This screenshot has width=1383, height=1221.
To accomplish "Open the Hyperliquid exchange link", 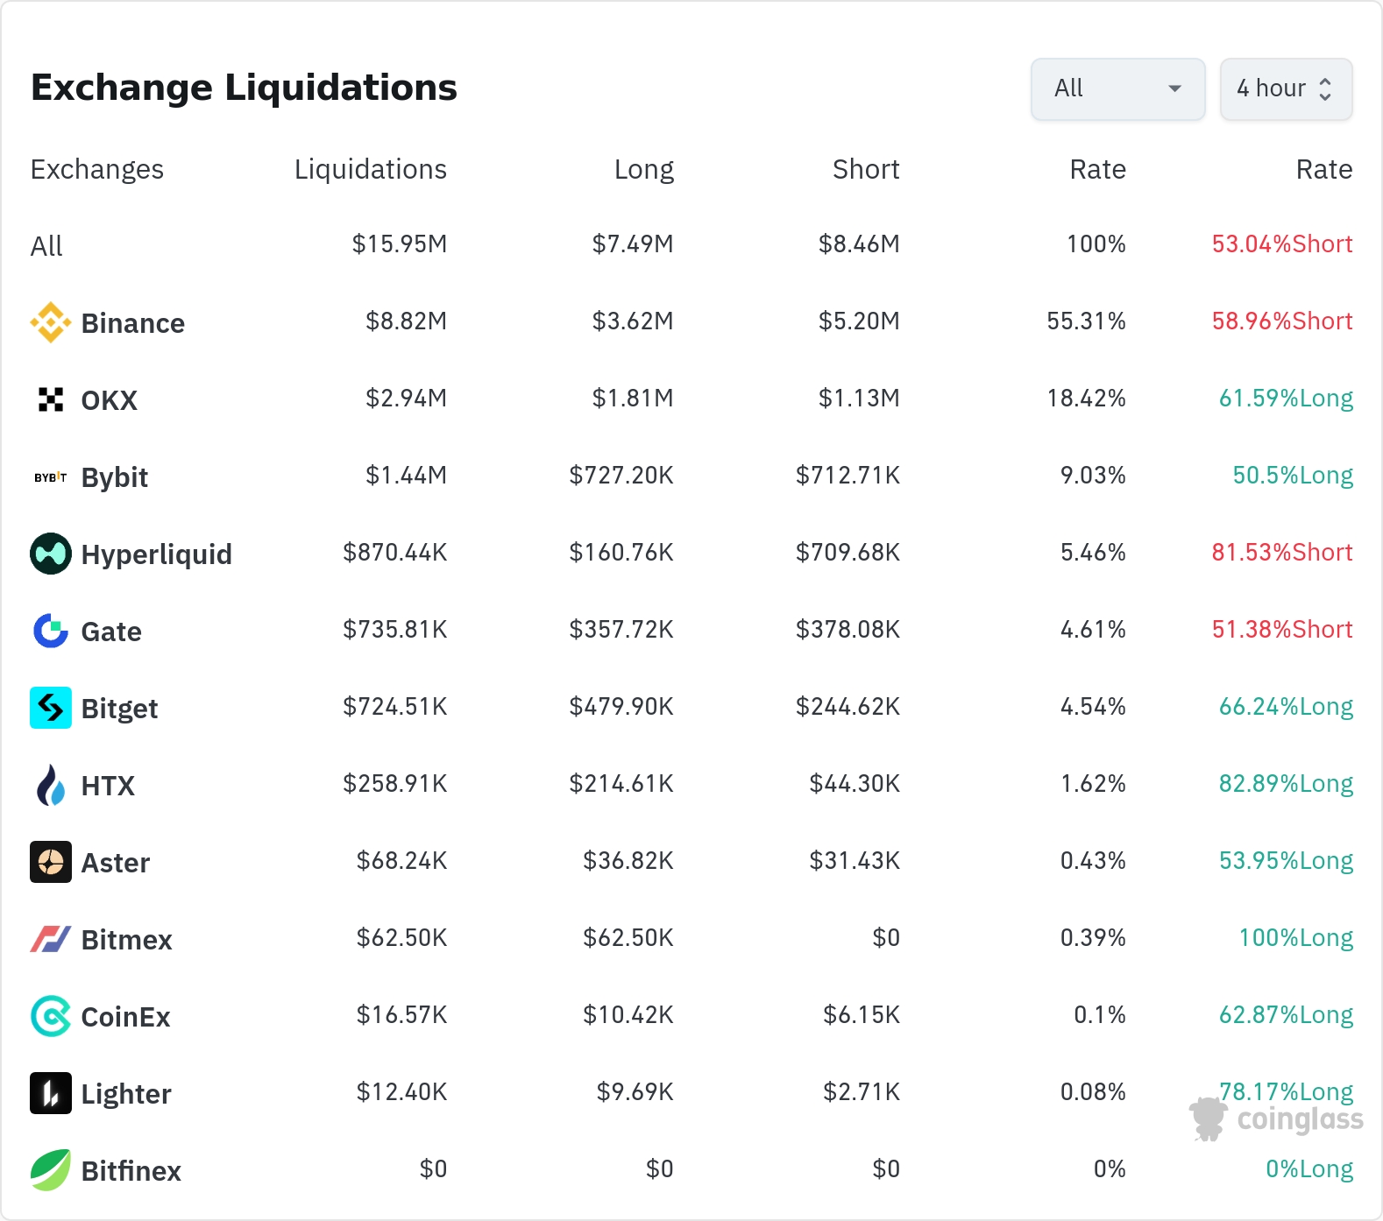I will [156, 554].
